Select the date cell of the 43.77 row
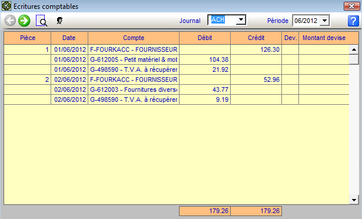Image resolution: width=362 pixels, height=219 pixels. (69, 89)
